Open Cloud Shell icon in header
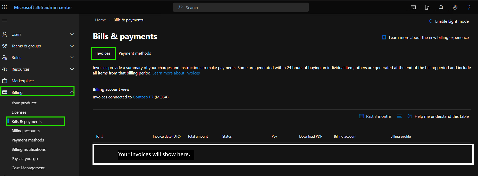The width and height of the screenshot is (478, 176). click(413, 7)
